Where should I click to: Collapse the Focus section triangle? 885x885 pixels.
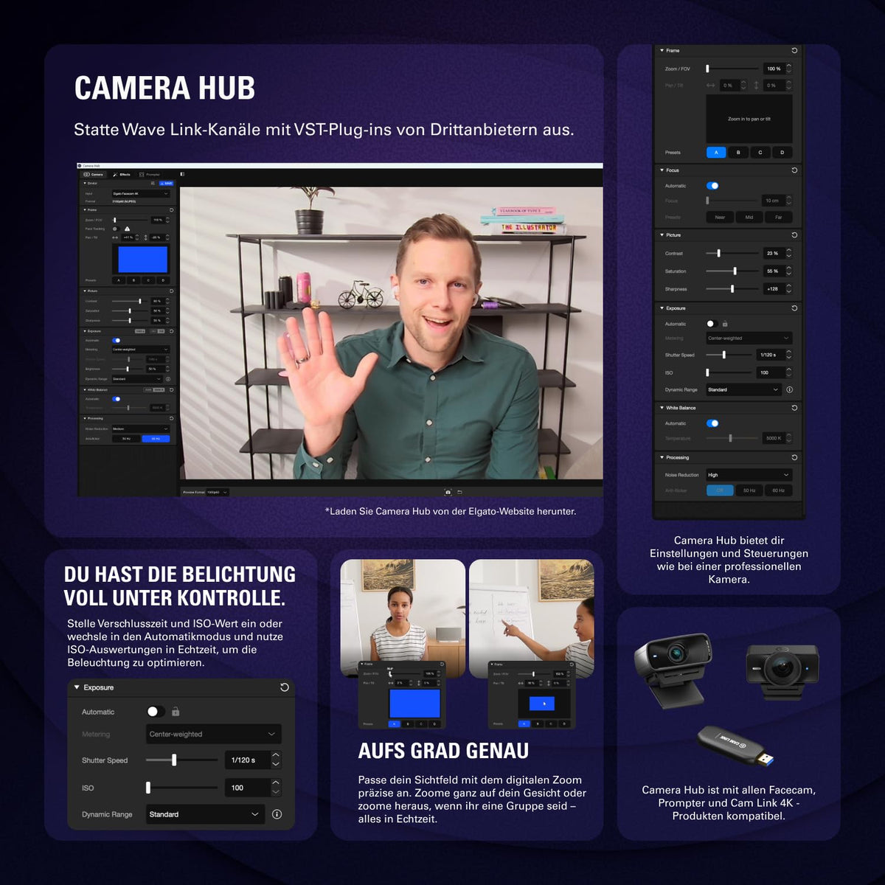[662, 170]
